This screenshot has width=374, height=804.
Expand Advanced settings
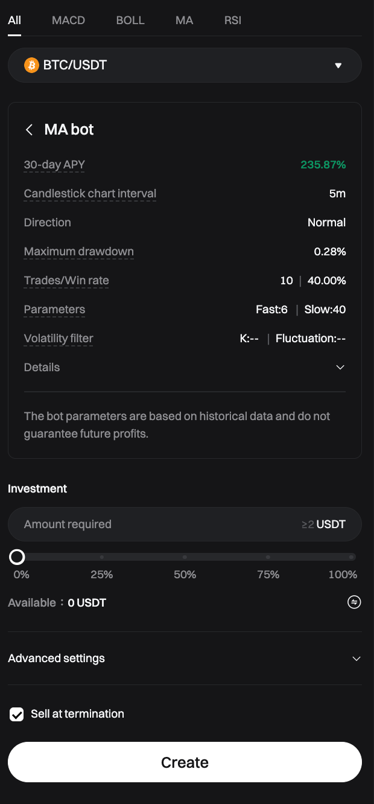(357, 659)
